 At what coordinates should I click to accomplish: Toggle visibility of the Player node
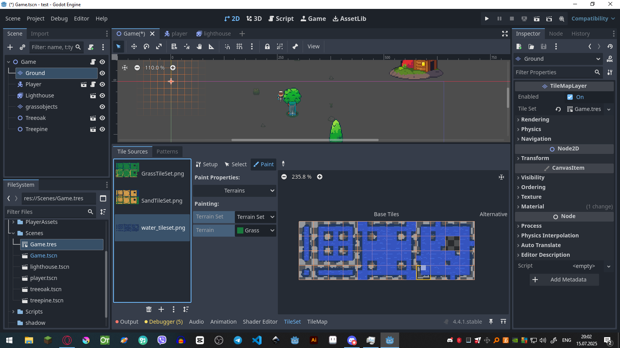click(102, 84)
